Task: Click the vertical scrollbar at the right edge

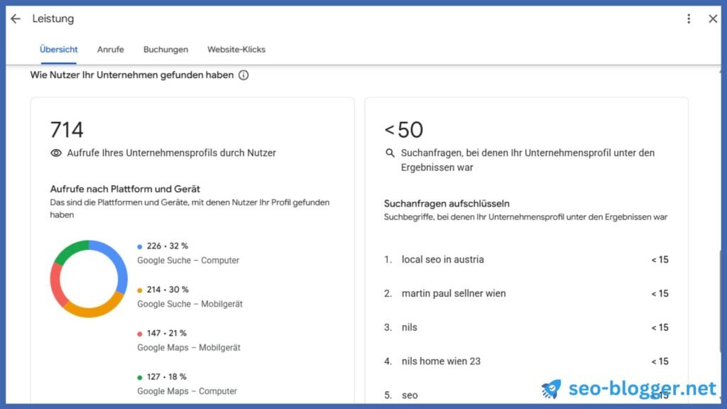Action: 720,301
